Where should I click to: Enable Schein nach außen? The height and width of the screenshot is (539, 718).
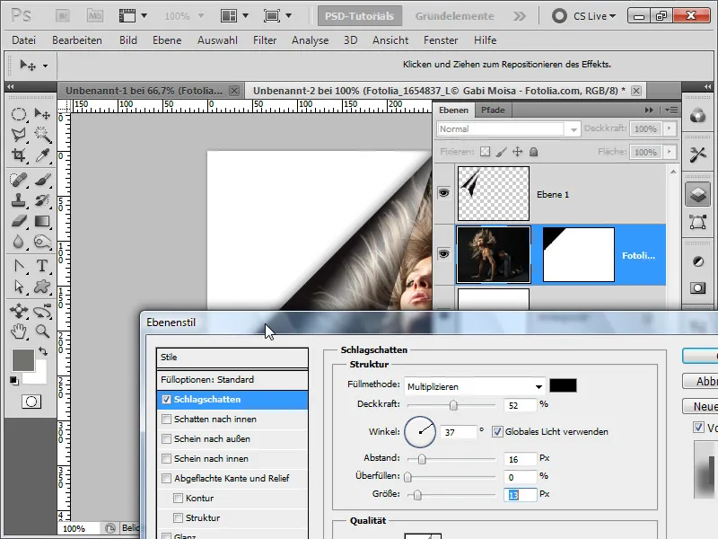click(166, 438)
